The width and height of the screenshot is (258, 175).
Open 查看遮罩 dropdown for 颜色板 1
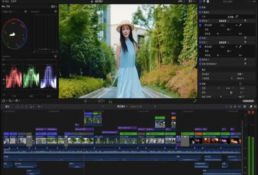(x=224, y=21)
